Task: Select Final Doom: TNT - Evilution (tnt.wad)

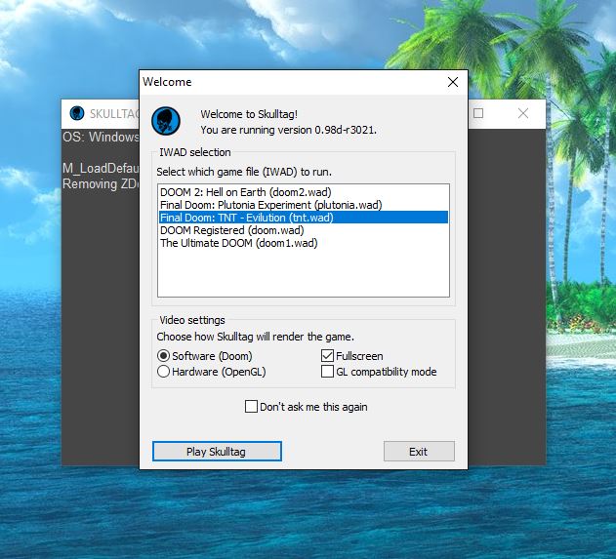Action: 304,218
